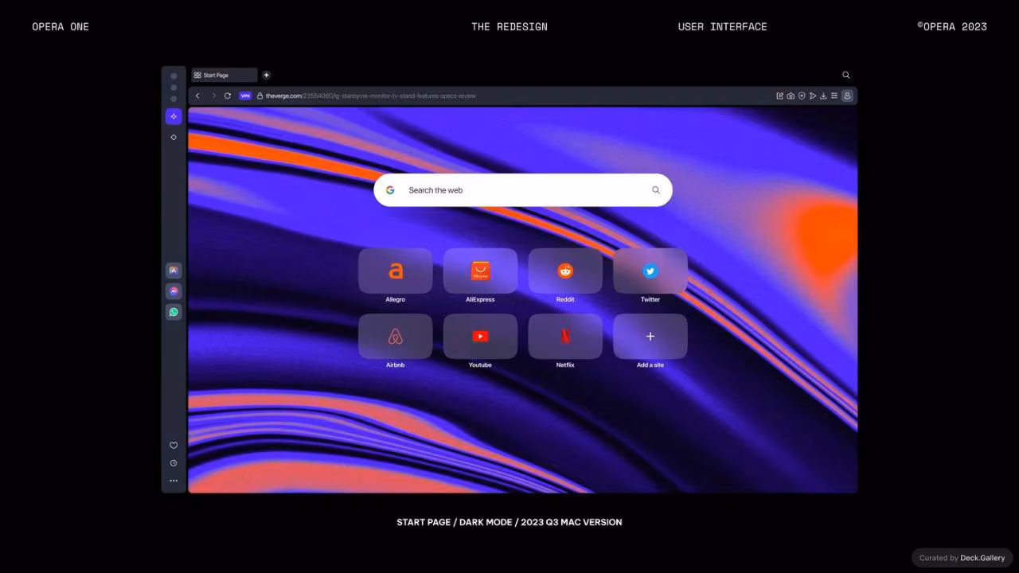Click the Search the web field
The height and width of the screenshot is (573, 1019).
pos(523,190)
